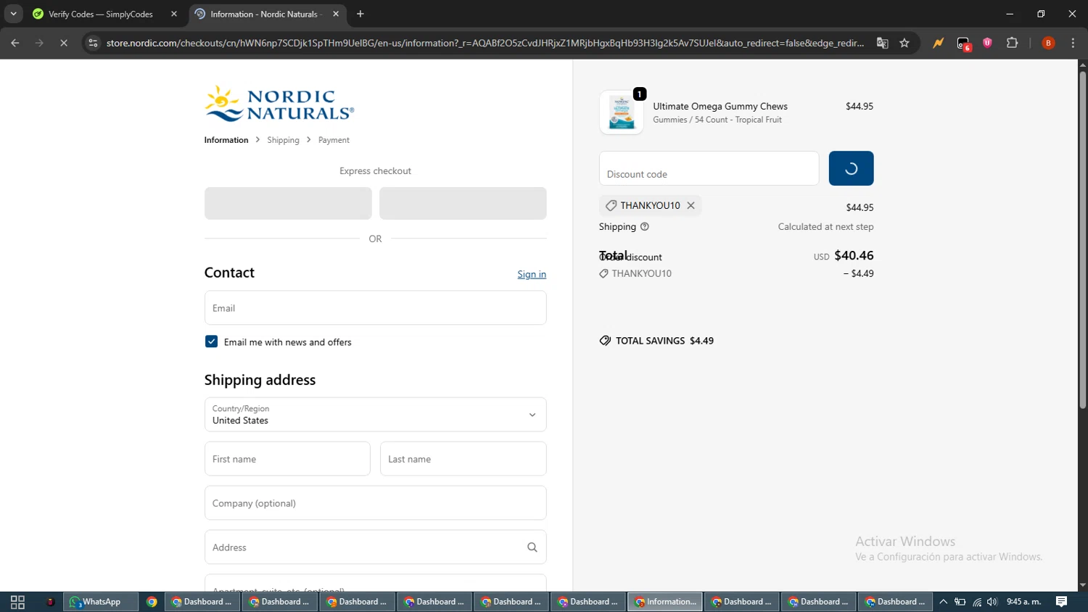Screen dimensions: 1088x612
Task: Expand the Country/Region dropdown
Action: point(375,415)
